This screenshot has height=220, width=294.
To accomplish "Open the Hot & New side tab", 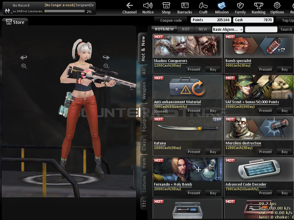I will point(143,49).
